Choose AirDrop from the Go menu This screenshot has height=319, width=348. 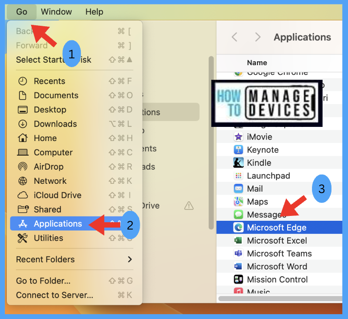[74, 166]
